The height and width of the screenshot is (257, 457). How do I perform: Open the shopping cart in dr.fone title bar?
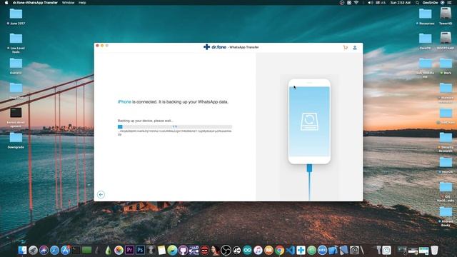pos(346,48)
